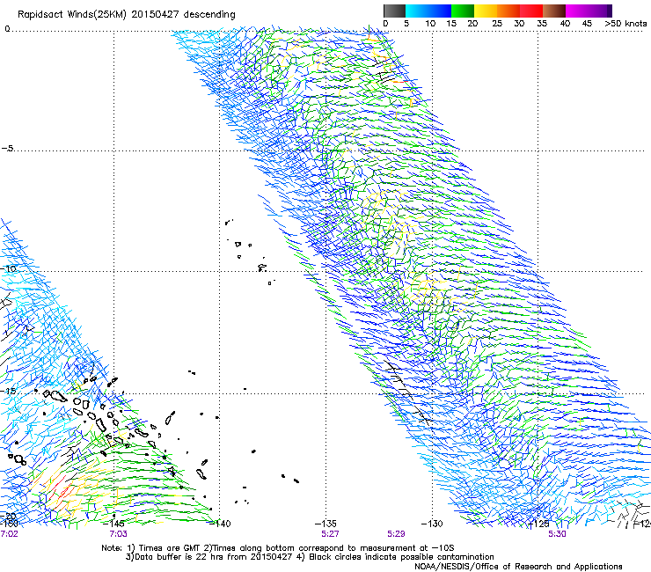The width and height of the screenshot is (651, 572).
Task: Click the green 15-20 knots legend segment
Action: [x=463, y=11]
